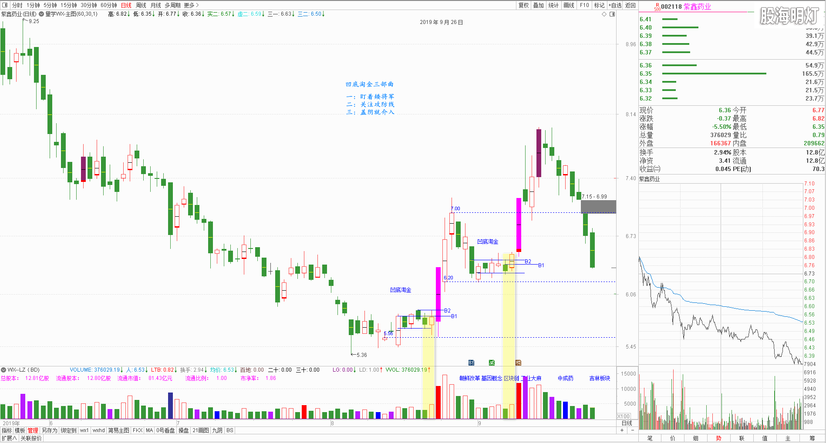Open the 笔 tick tab at bottom right
This screenshot has width=826, height=443.
[x=650, y=438]
